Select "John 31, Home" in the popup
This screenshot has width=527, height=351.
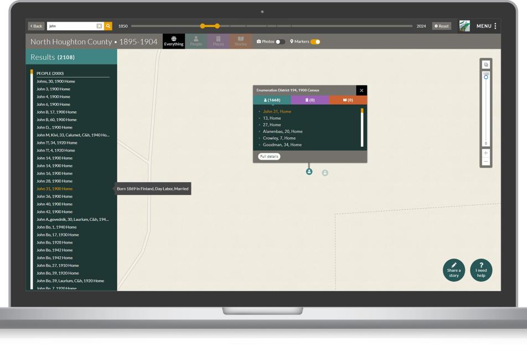[277, 112]
